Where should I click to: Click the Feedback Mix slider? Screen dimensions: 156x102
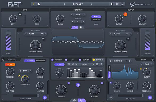(26, 96)
